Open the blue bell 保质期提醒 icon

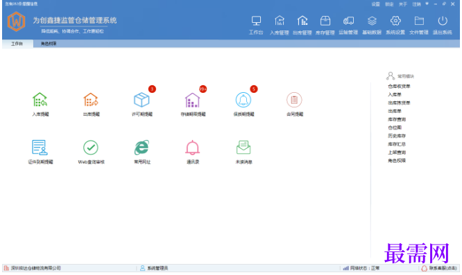pyautogui.click(x=243, y=100)
